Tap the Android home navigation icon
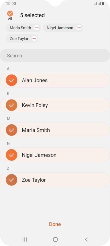110x246 pixels. coord(55,239)
